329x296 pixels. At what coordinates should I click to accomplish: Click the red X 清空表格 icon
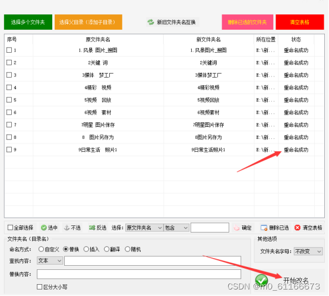pyautogui.click(x=298, y=228)
